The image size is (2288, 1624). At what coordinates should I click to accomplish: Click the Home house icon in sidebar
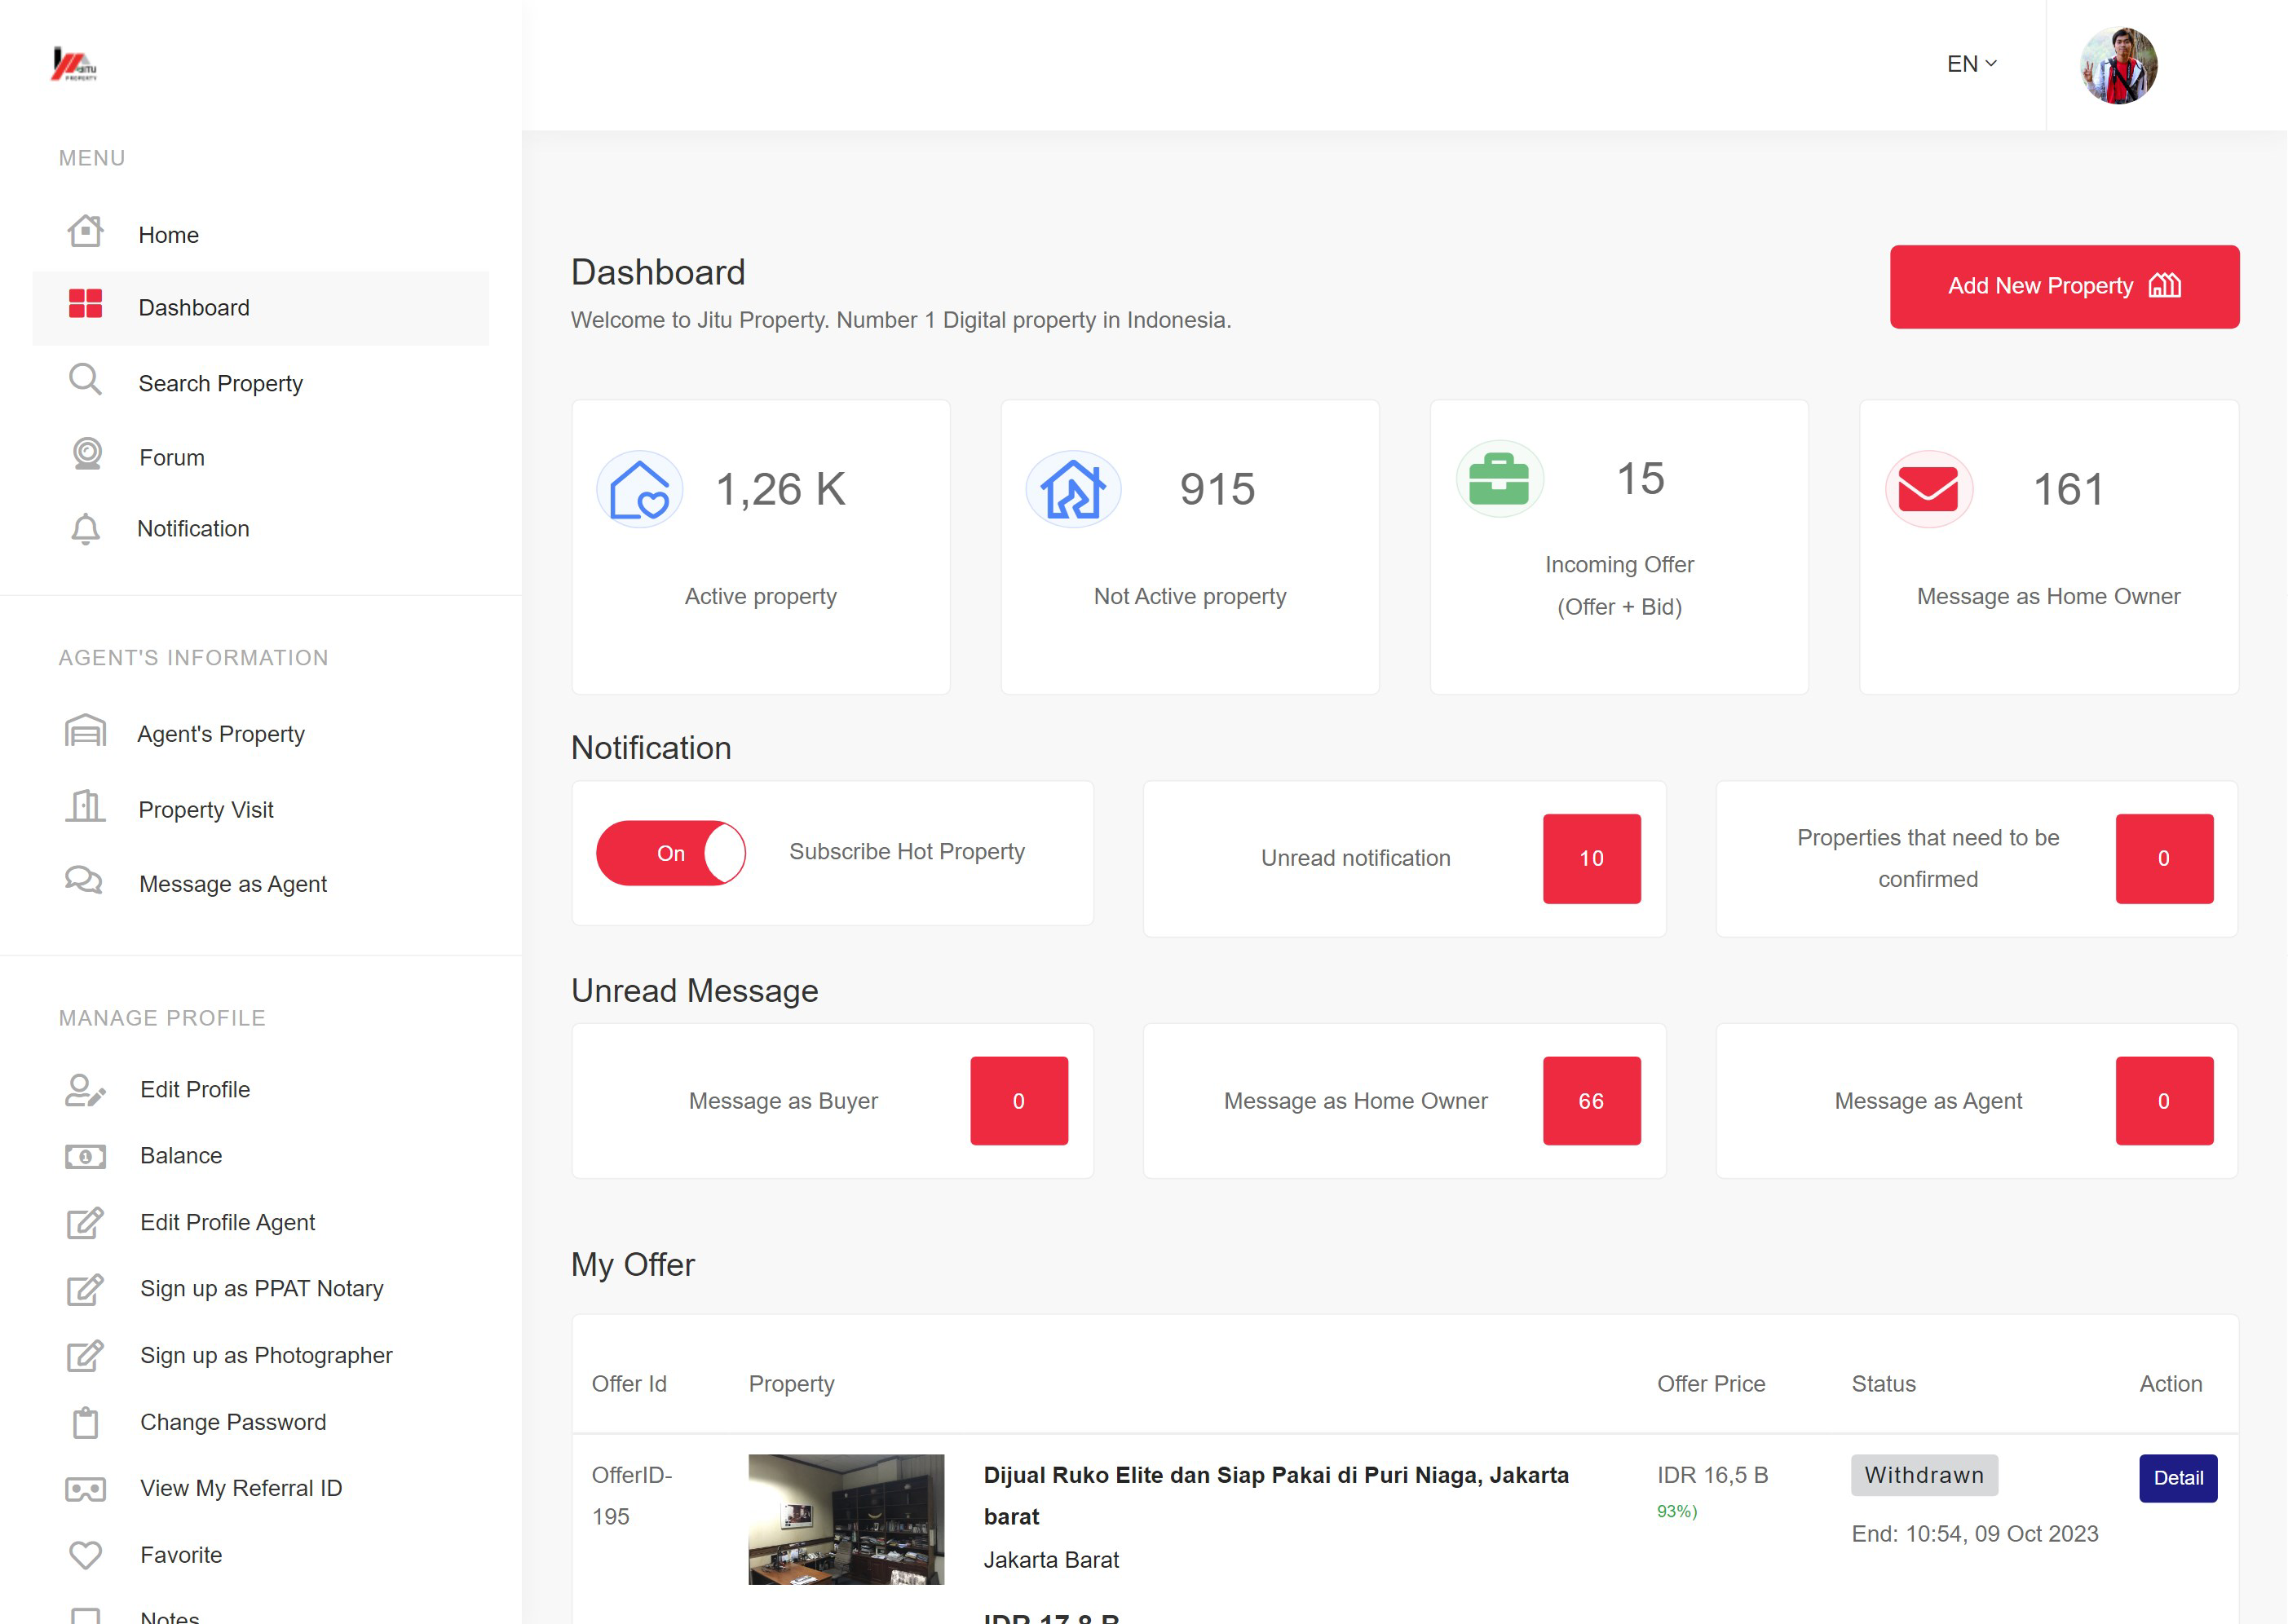[x=85, y=232]
